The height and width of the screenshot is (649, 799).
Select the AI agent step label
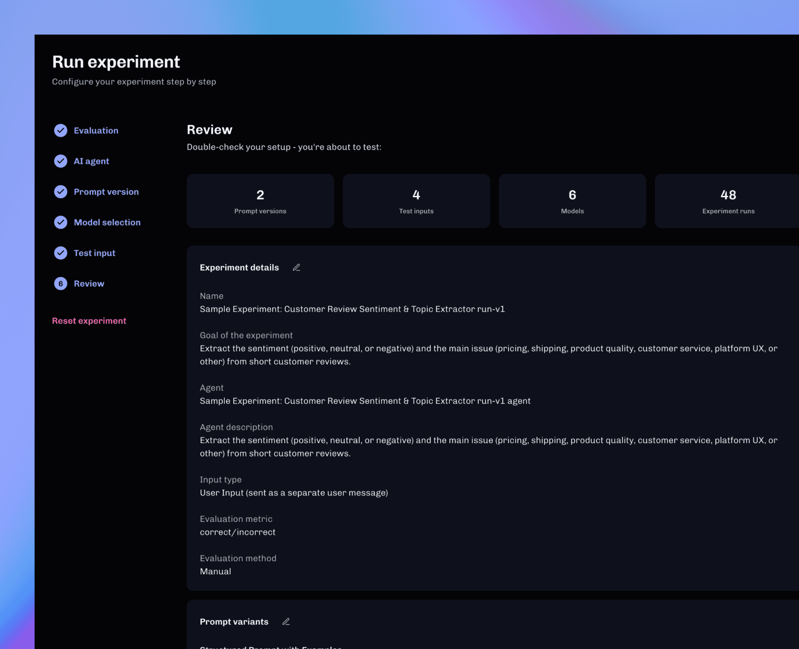(x=91, y=161)
